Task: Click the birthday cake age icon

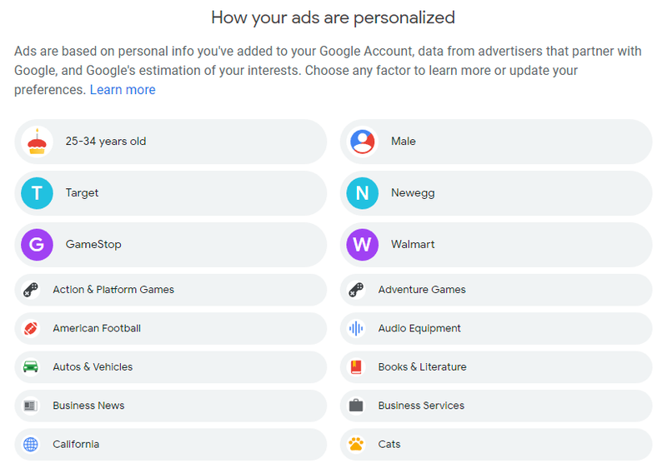Action: click(x=37, y=142)
